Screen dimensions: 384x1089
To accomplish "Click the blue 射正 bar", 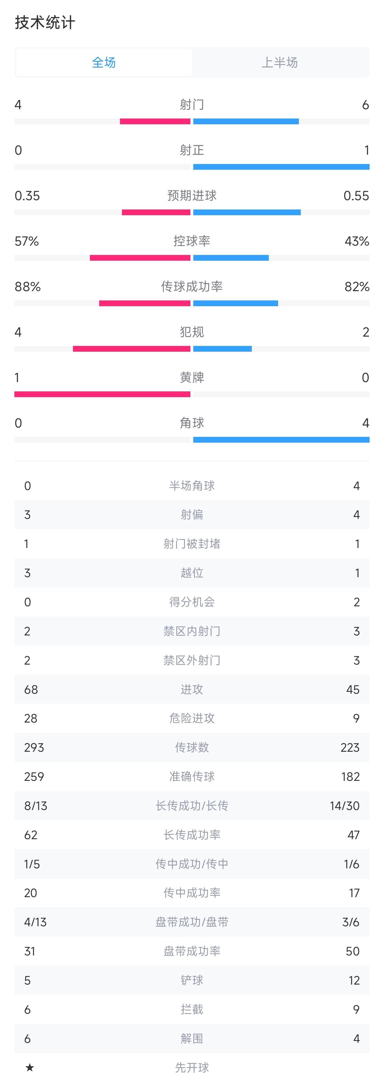I will click(281, 167).
